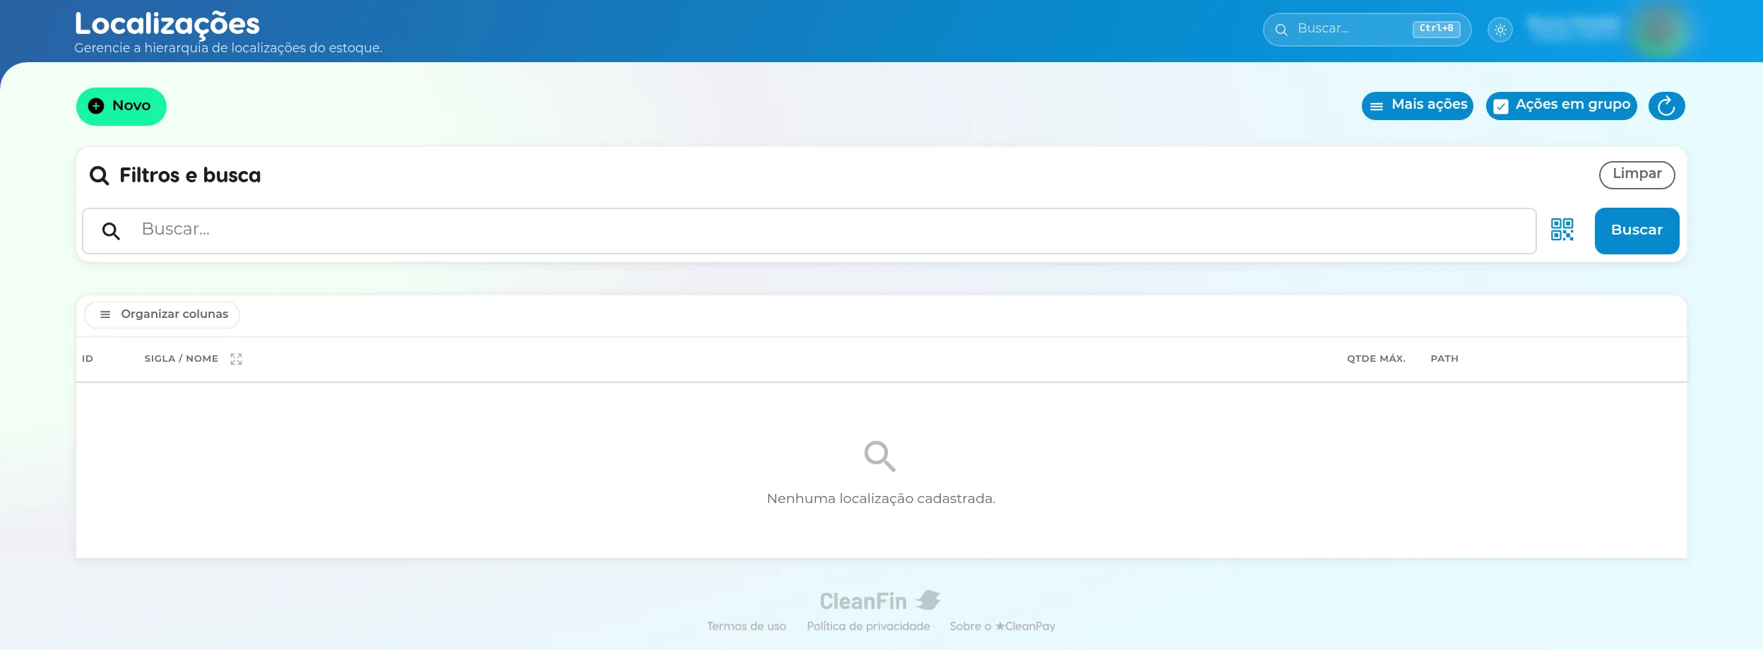This screenshot has width=1763, height=650.
Task: Click the expand icon beside Sigla / Nome
Action: (236, 359)
